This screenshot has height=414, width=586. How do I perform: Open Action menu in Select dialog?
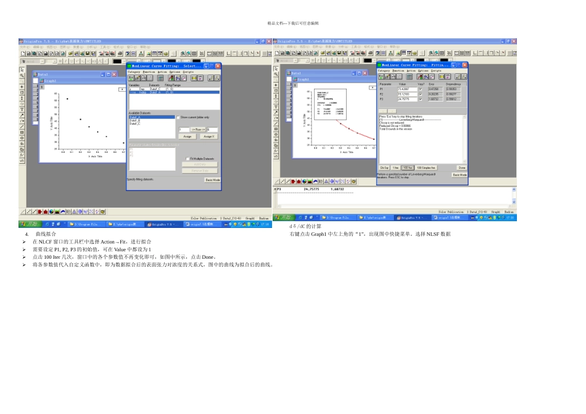(162, 71)
